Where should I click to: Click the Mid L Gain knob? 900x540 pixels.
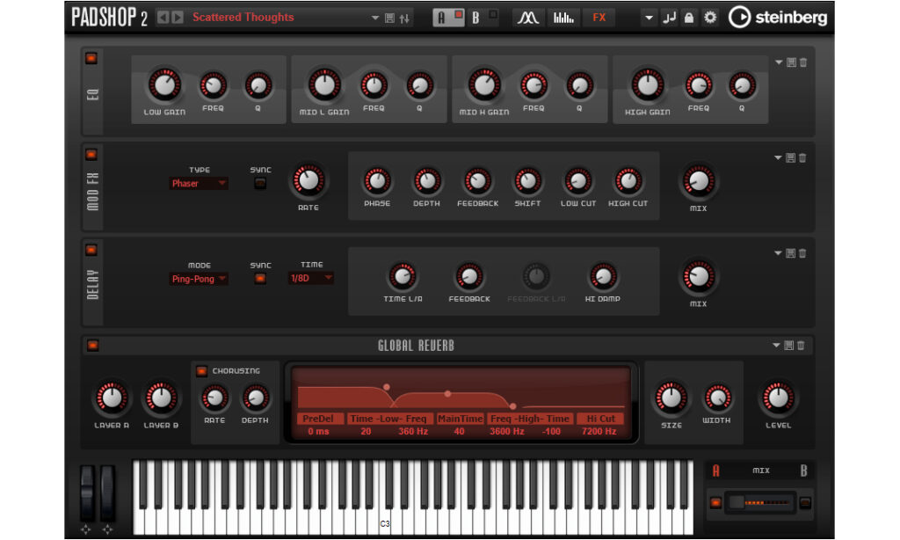point(325,85)
